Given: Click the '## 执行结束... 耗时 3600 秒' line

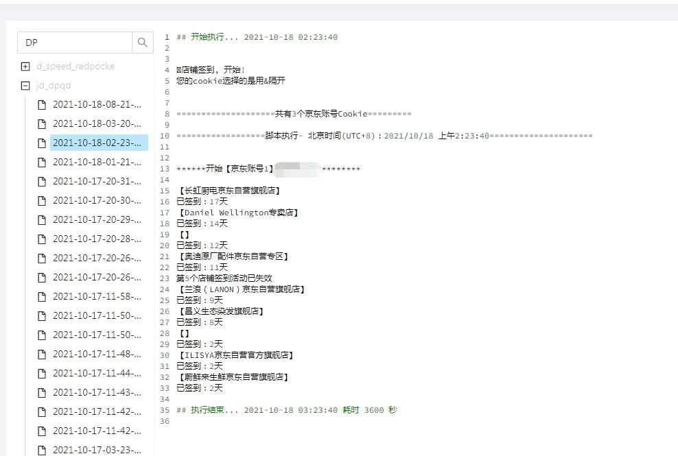Looking at the screenshot, I should 287,410.
